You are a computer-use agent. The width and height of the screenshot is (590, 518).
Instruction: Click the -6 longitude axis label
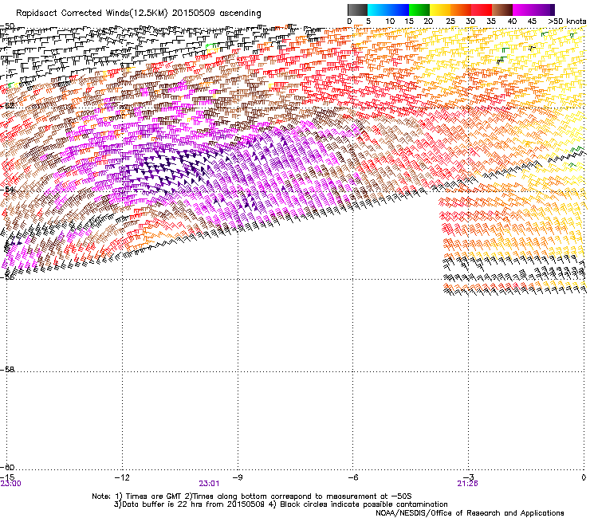352,477
